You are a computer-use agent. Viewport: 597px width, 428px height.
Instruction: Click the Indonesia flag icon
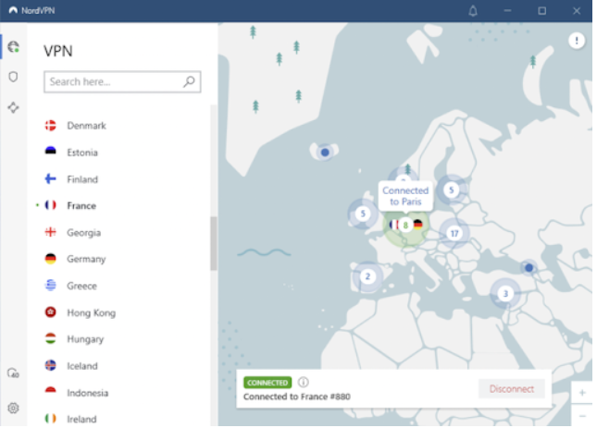[x=50, y=392]
